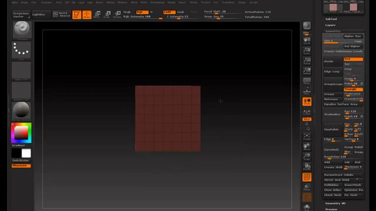
Task: Toggle the Alternate button
Action: (x=21, y=165)
